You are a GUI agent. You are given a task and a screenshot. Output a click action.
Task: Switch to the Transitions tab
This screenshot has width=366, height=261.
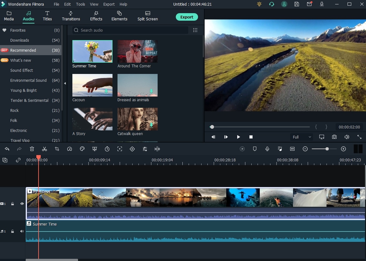71,16
